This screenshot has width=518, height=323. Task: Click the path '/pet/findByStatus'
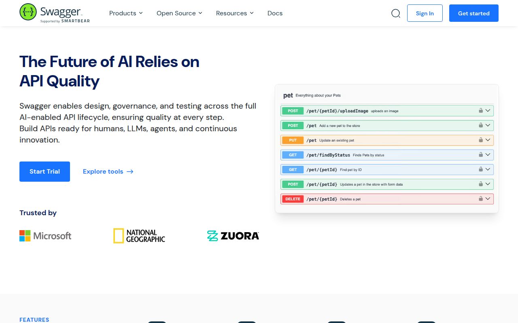[328, 155]
